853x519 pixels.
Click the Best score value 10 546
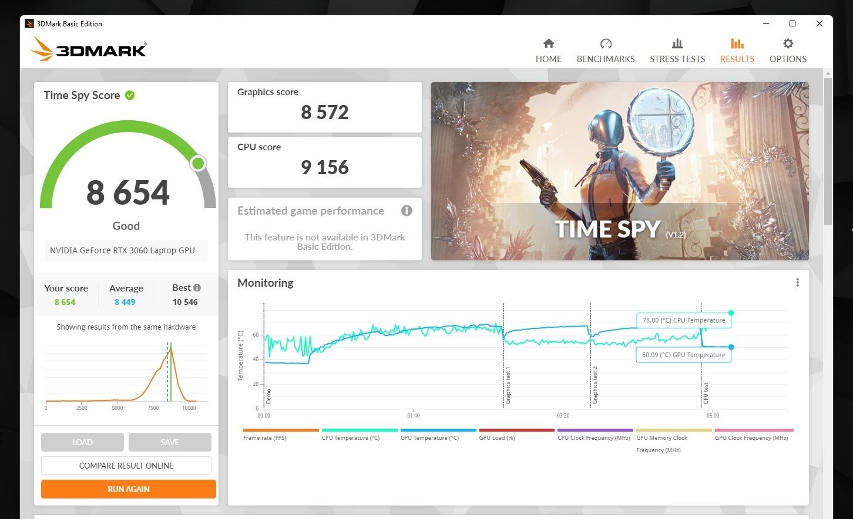185,302
